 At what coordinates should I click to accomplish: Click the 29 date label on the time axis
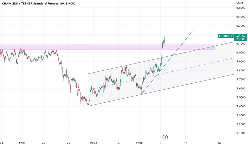pos(68,143)
